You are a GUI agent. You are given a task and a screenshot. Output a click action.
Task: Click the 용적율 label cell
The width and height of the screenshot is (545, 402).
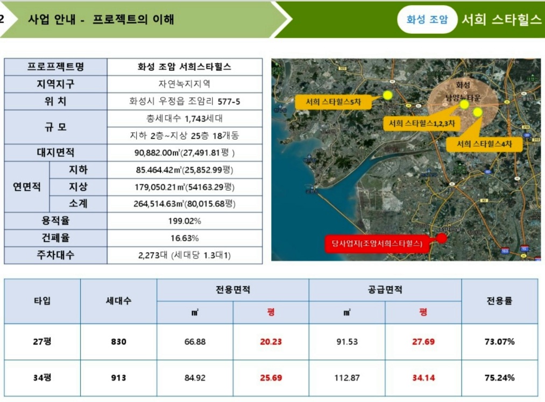[x=55, y=221]
